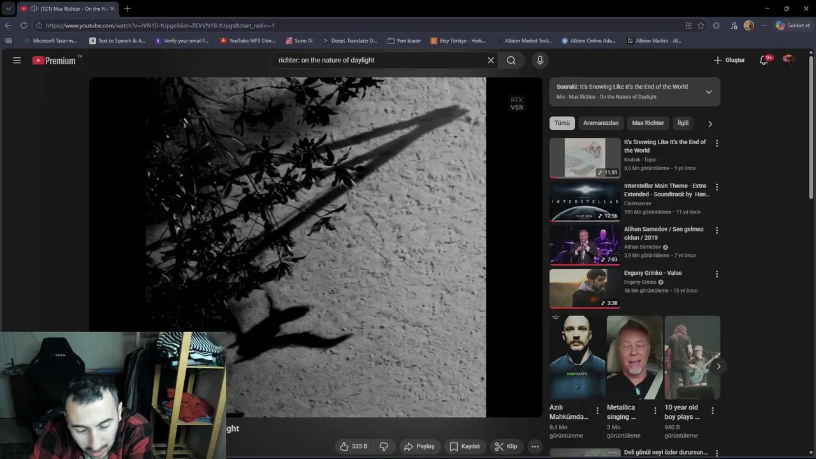Open Suno AI bookmark
The width and height of the screenshot is (816, 459).
click(x=300, y=40)
